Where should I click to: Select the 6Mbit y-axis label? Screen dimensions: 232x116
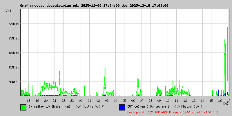tap(14, 82)
